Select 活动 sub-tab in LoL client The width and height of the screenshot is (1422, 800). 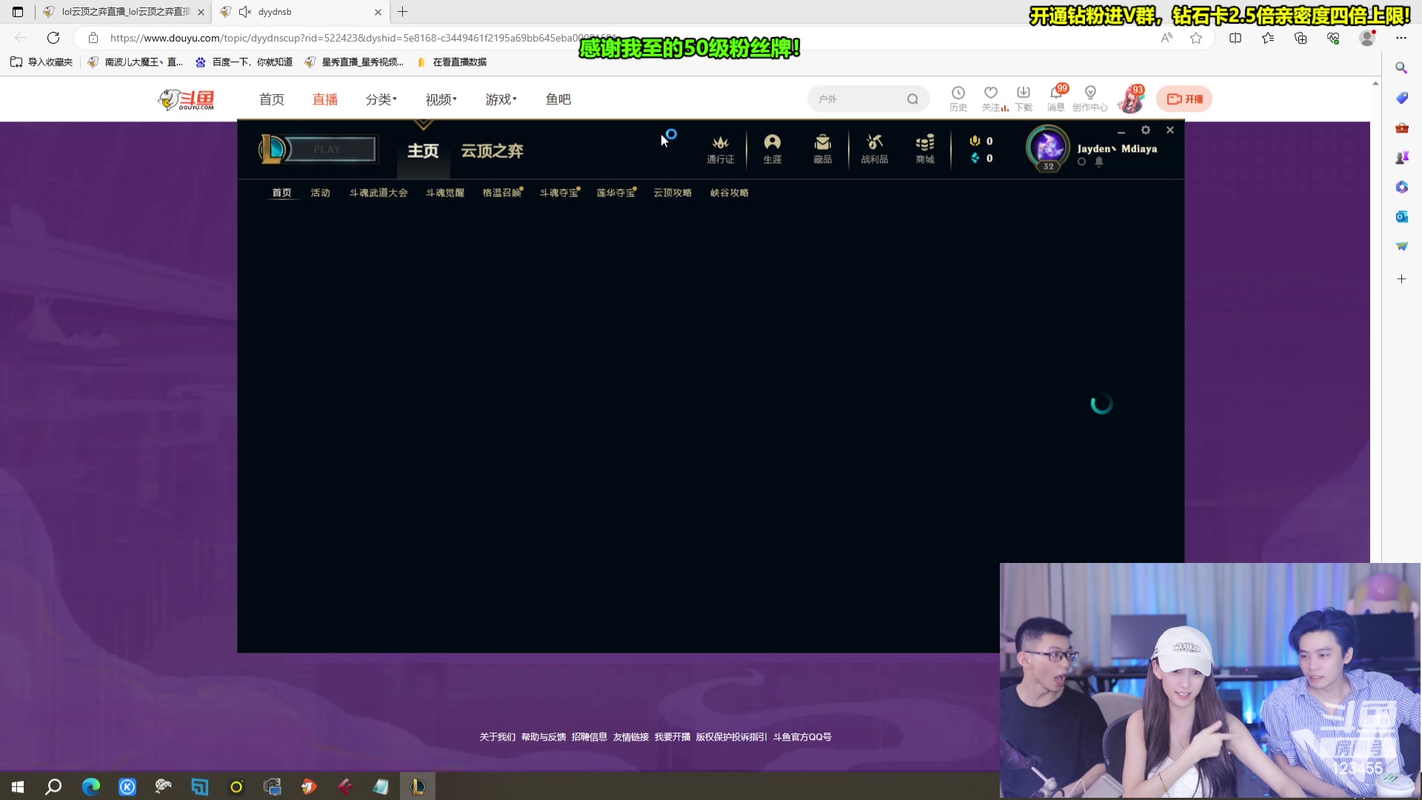coord(320,193)
